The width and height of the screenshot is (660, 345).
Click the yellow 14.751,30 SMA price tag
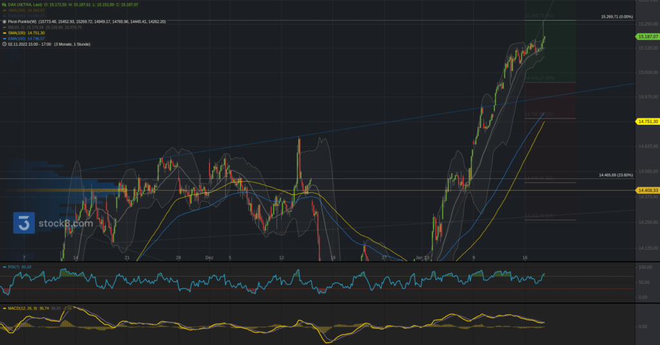tap(646, 121)
